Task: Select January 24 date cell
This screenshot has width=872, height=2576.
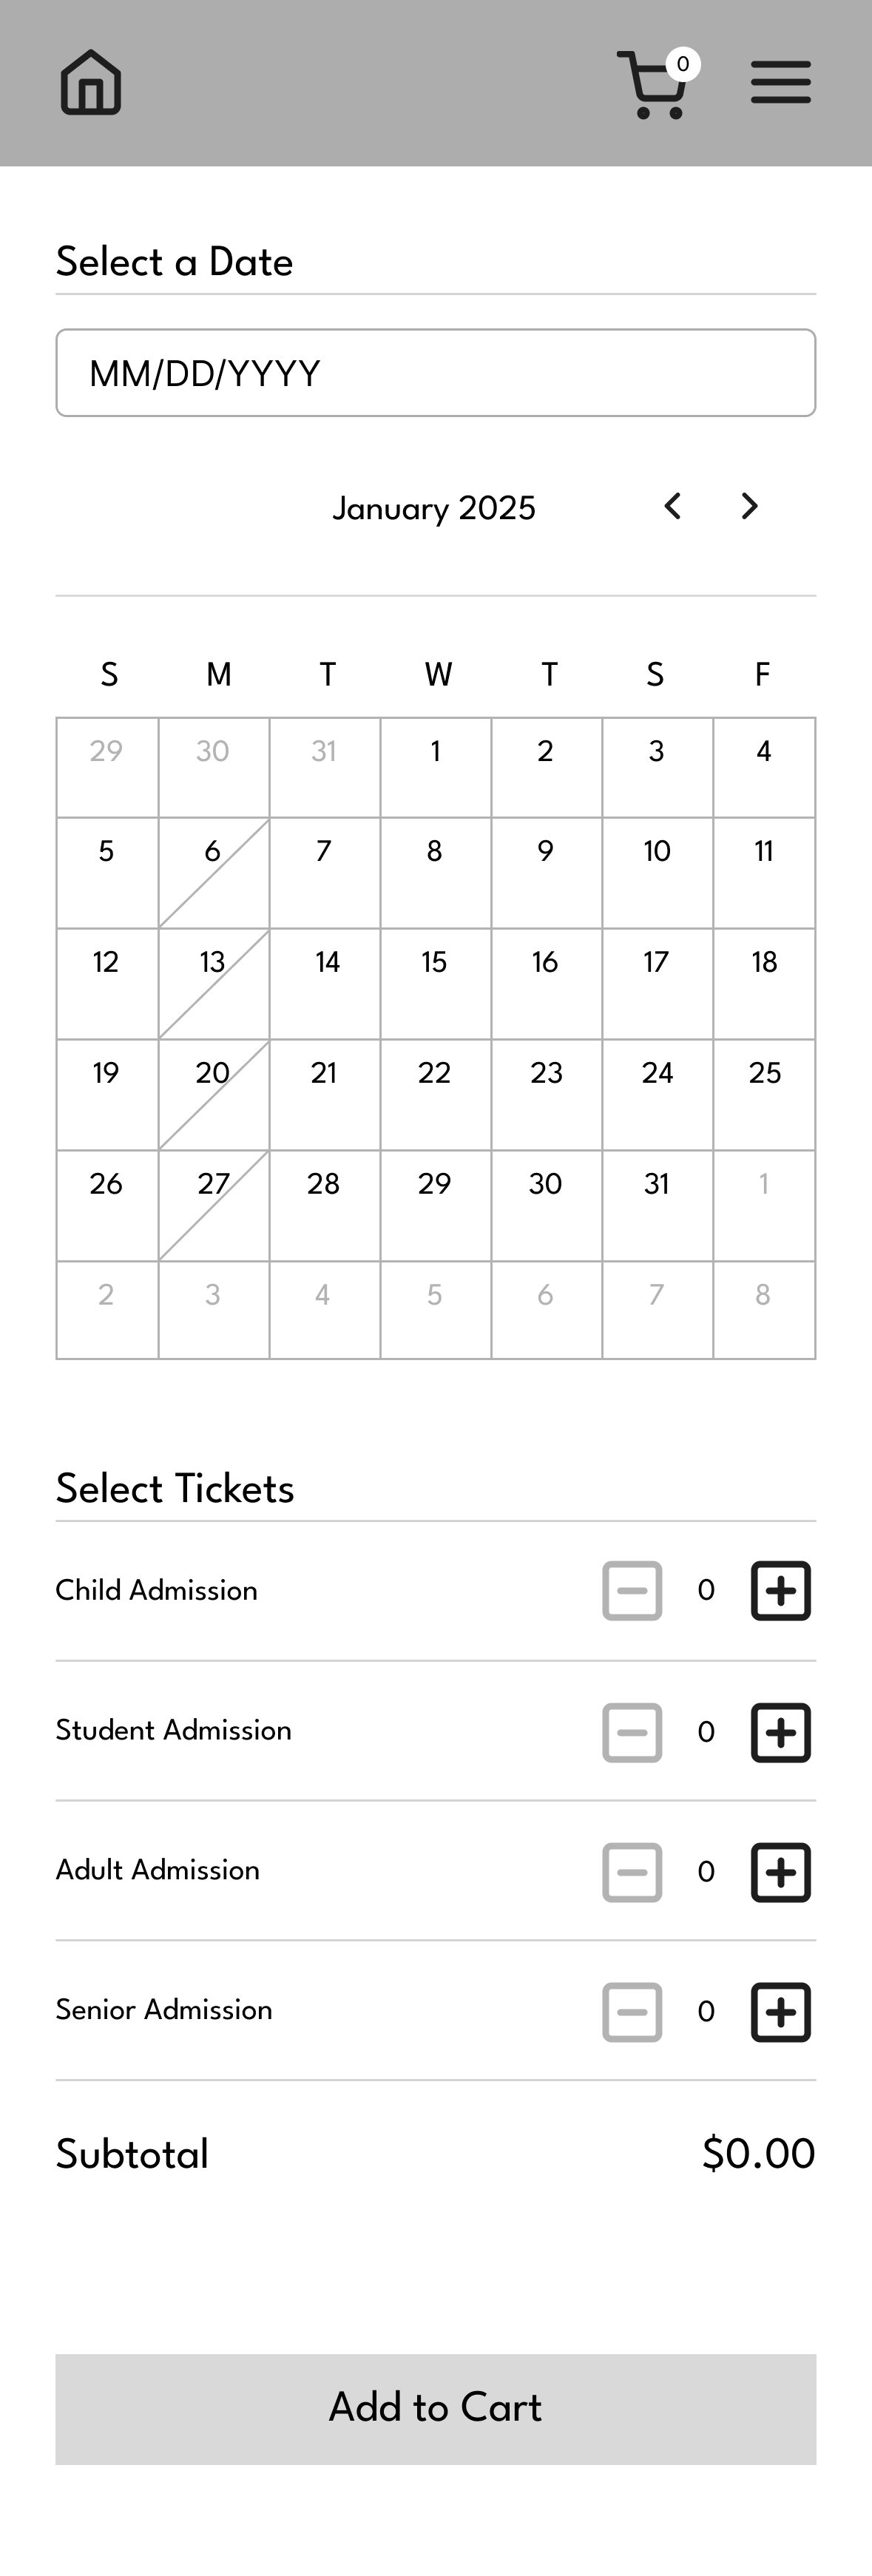Action: tap(657, 1095)
